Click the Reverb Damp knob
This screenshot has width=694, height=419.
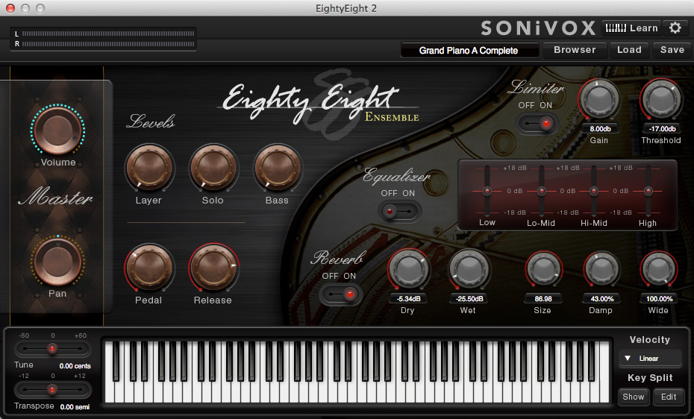pyautogui.click(x=601, y=270)
